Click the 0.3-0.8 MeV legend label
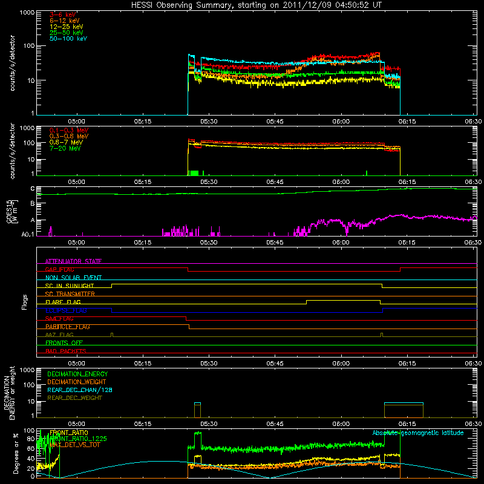Viewport: 484px width, 484px height. click(69, 136)
